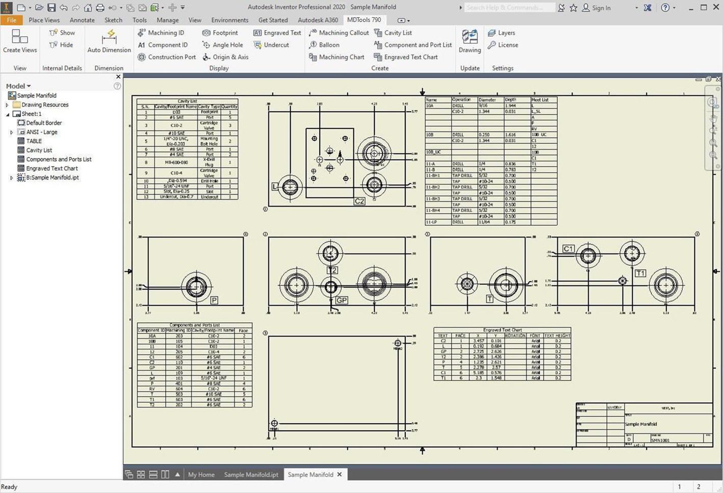Select the Machining ID tool
Screen dimensions: 723x493
[161, 33]
